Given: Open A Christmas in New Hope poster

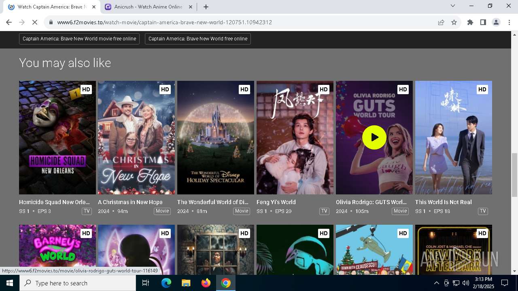Looking at the screenshot, I should (136, 137).
